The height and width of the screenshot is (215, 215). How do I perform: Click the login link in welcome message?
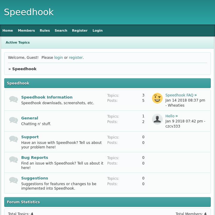tap(59, 58)
